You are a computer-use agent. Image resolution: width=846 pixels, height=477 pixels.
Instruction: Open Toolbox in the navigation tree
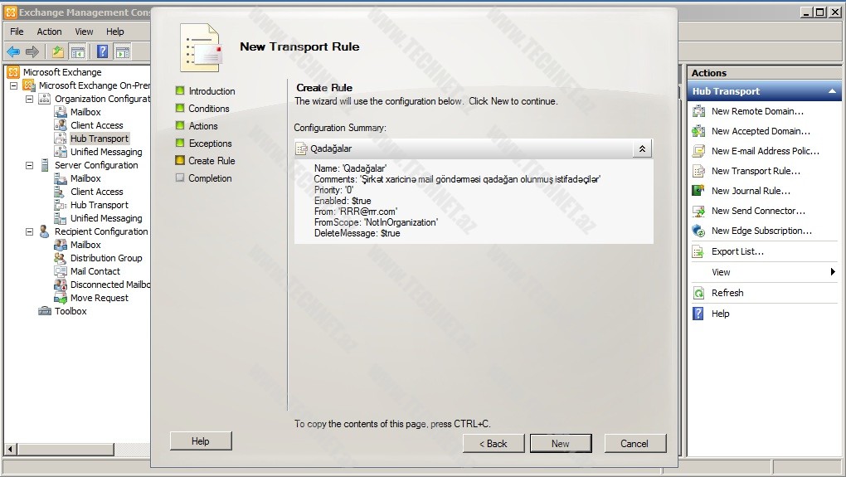click(70, 311)
